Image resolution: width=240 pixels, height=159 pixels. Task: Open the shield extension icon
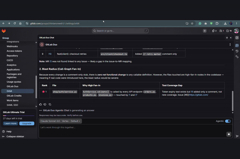(211, 23)
